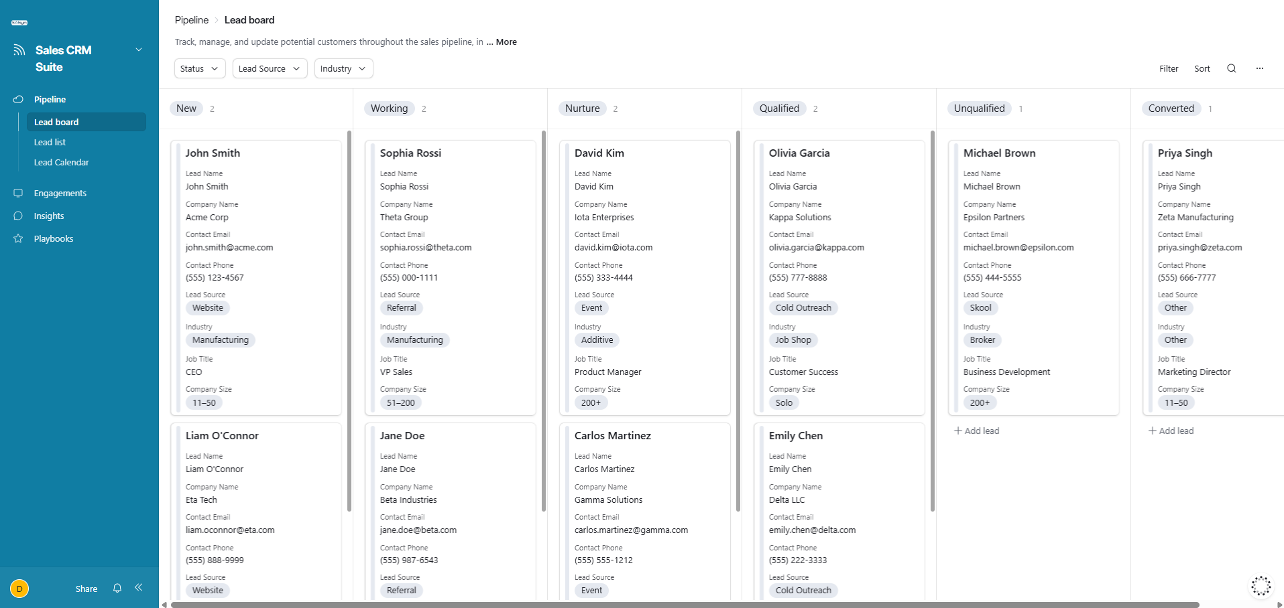Click the Sales CRM Suite feed icon
Viewport: 1284px width, 608px height.
point(17,50)
